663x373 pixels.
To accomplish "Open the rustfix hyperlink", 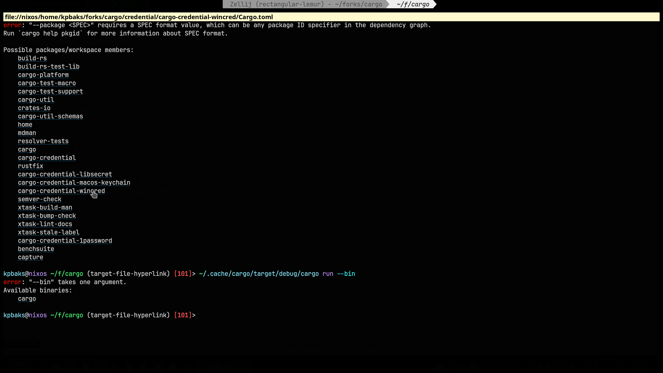I will 31,166.
